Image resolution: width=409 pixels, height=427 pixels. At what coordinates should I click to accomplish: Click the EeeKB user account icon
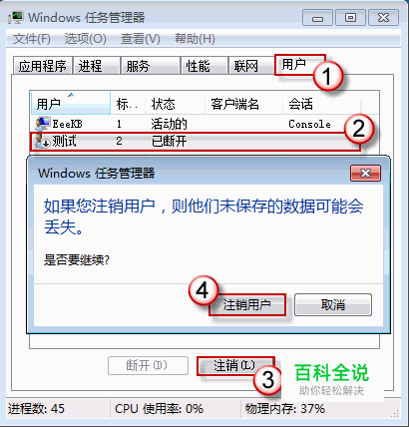[42, 124]
